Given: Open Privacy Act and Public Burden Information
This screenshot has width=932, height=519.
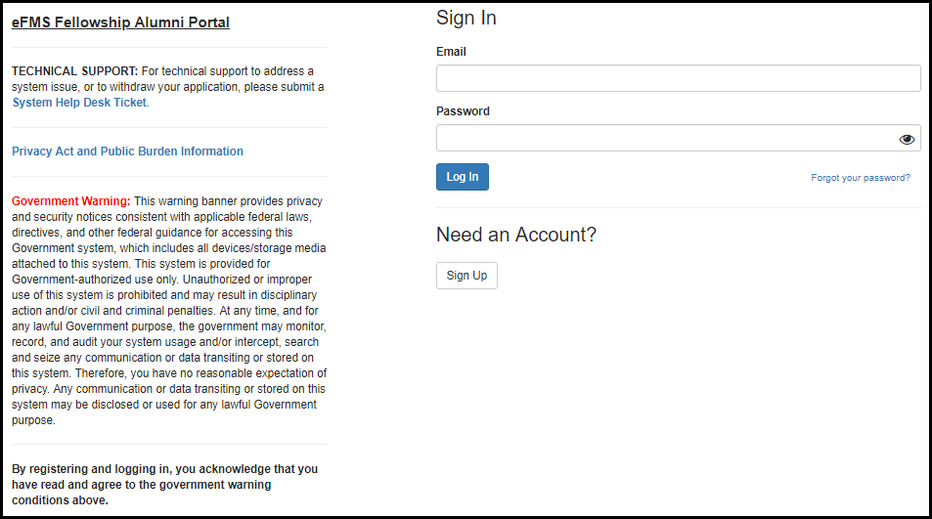Looking at the screenshot, I should click(x=127, y=151).
